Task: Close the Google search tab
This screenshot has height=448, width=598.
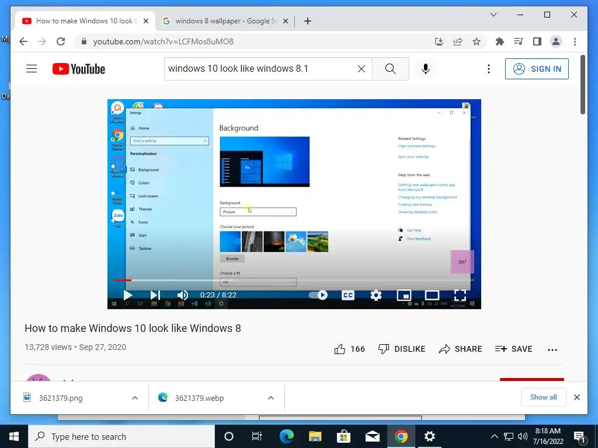Action: (285, 22)
